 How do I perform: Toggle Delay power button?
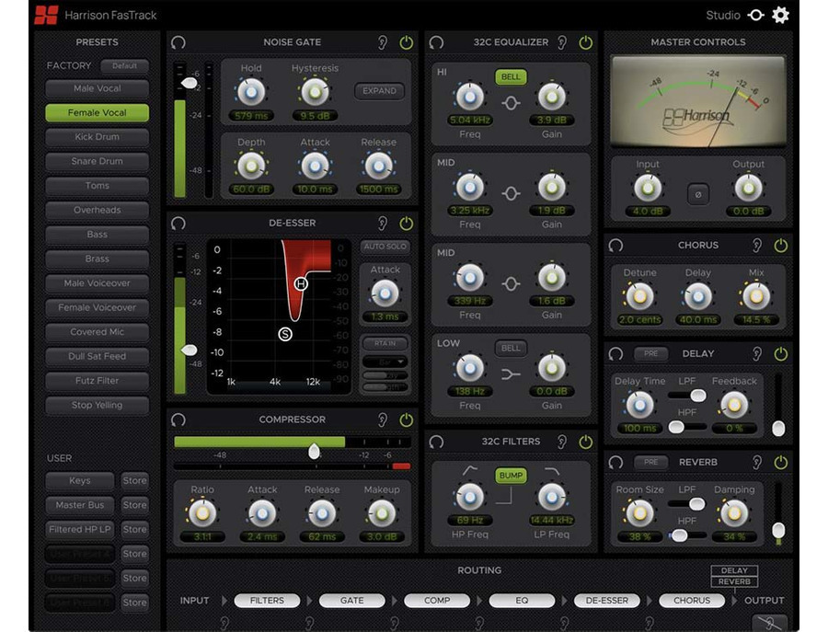[x=781, y=354]
